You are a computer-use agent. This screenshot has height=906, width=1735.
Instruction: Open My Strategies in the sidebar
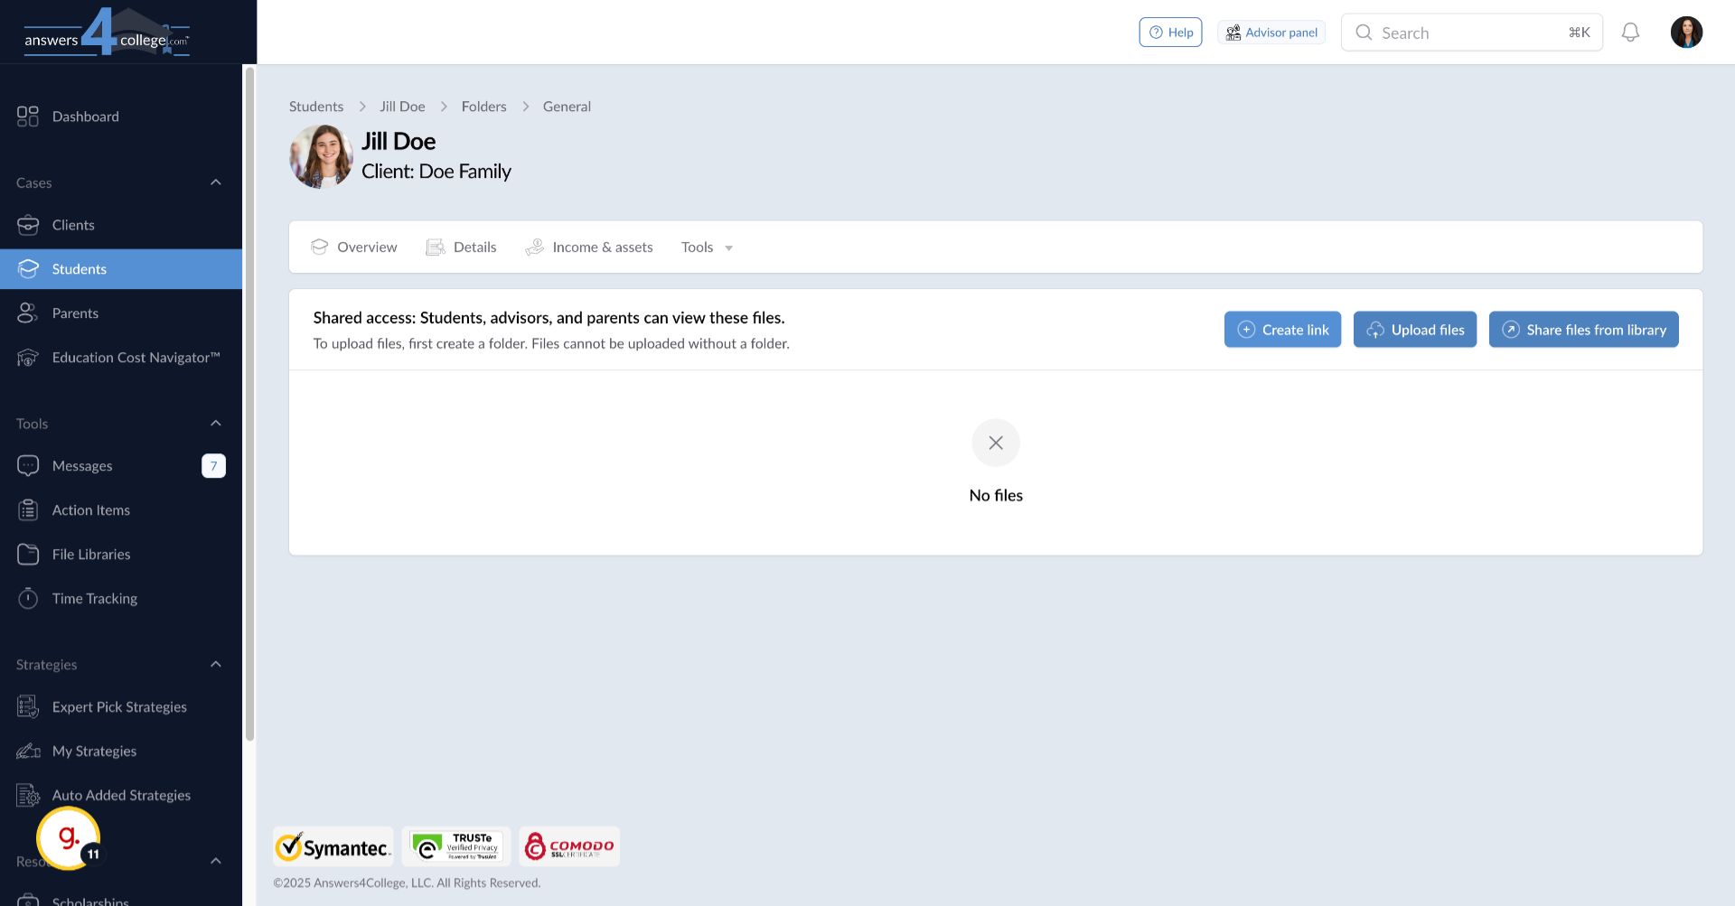(121, 752)
